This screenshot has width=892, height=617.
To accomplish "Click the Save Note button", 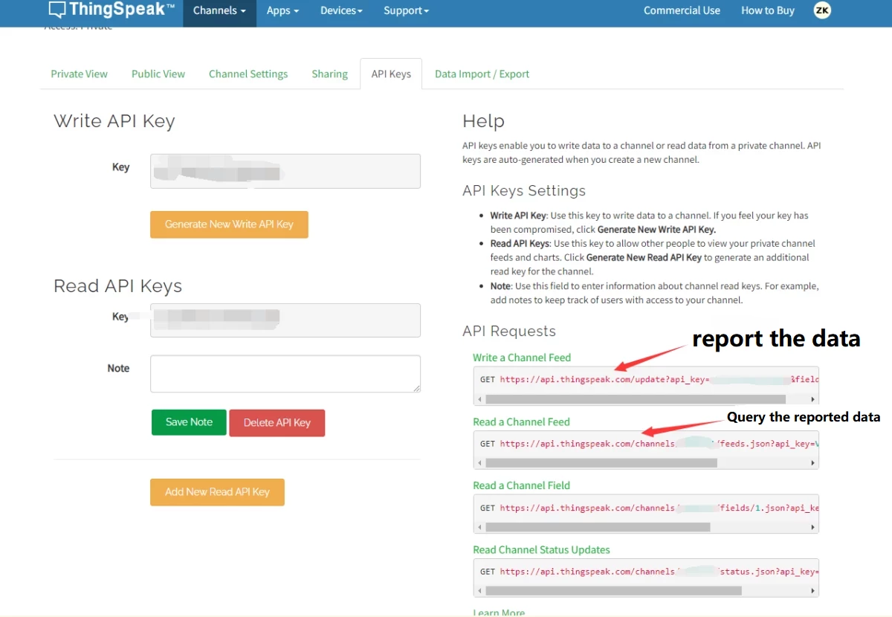I will [189, 422].
